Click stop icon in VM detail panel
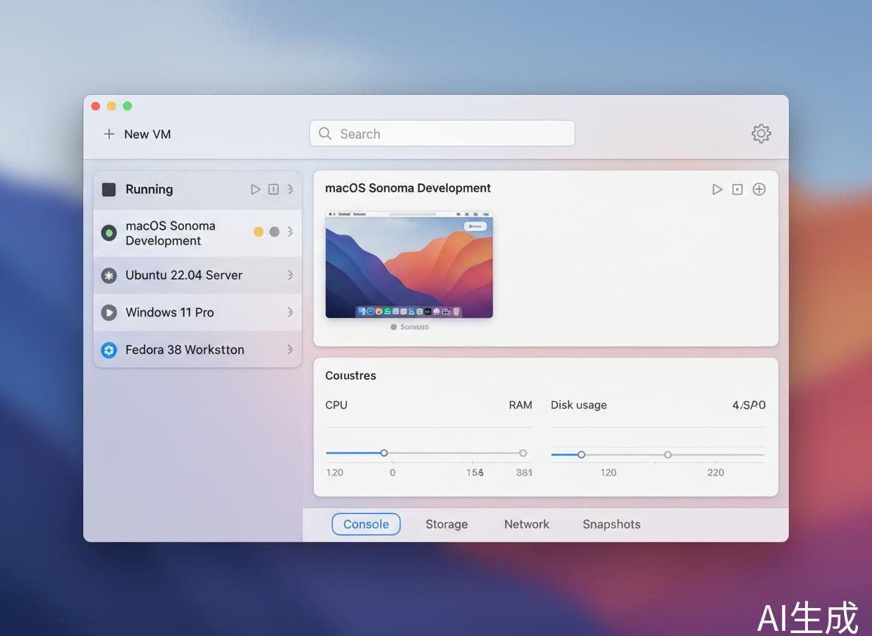The height and width of the screenshot is (636, 872). 737,189
